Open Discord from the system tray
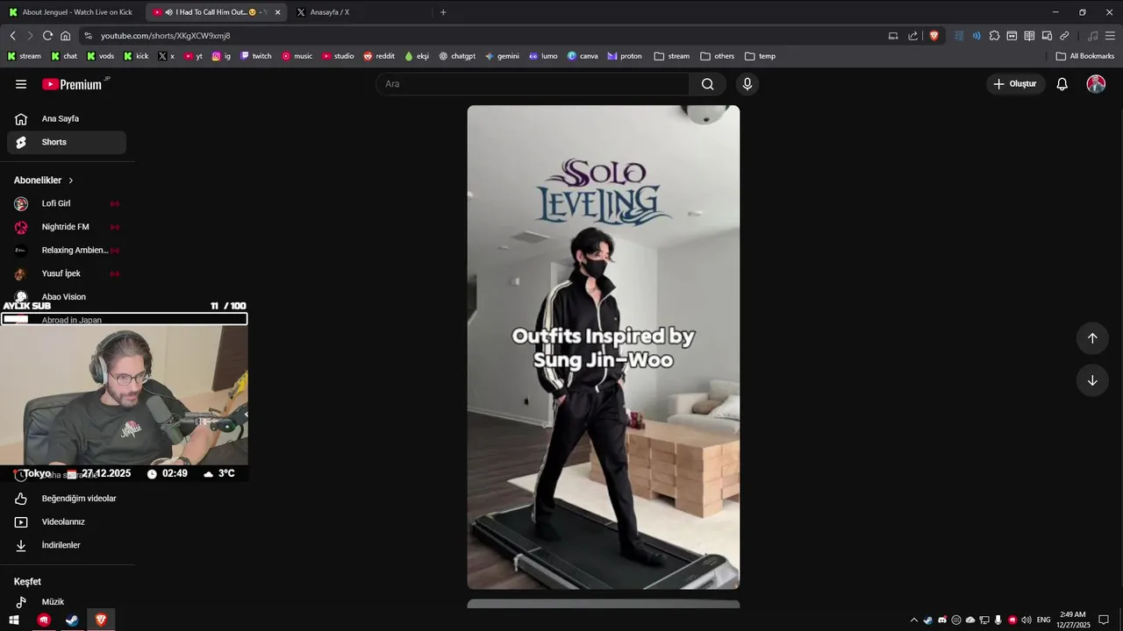This screenshot has height=631, width=1123. (x=942, y=620)
